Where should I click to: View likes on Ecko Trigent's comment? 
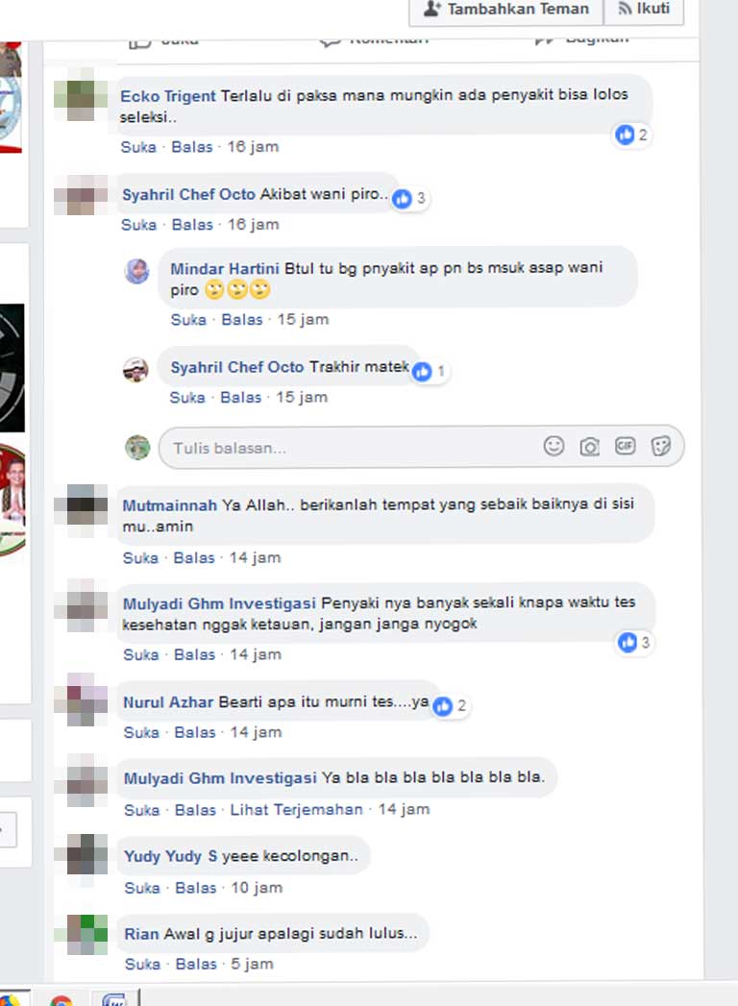(x=632, y=135)
